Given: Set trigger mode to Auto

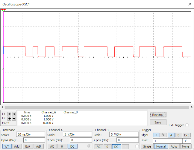Looking at the screenshot, I should [x=174, y=146].
